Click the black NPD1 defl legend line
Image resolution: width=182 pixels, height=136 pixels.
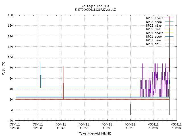pyautogui.click(x=169, y=44)
